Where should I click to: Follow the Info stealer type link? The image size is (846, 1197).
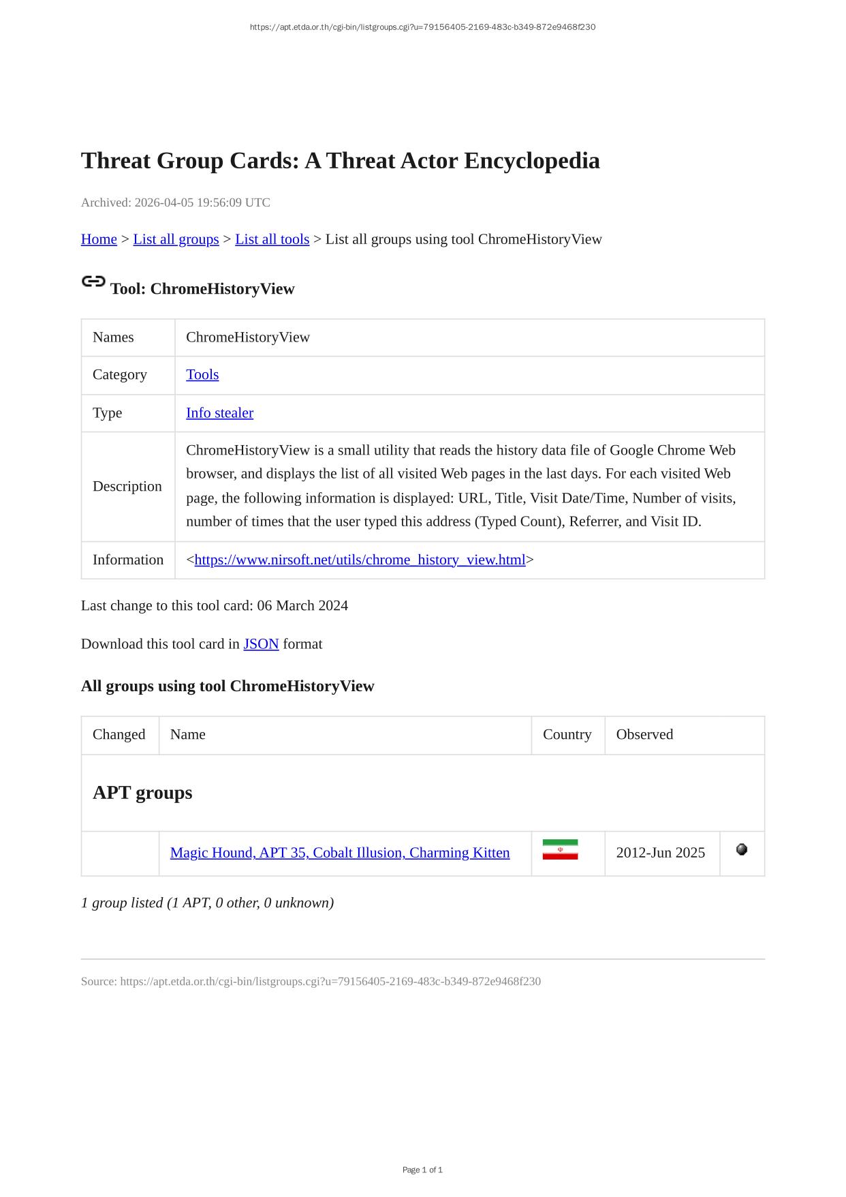[x=219, y=413]
